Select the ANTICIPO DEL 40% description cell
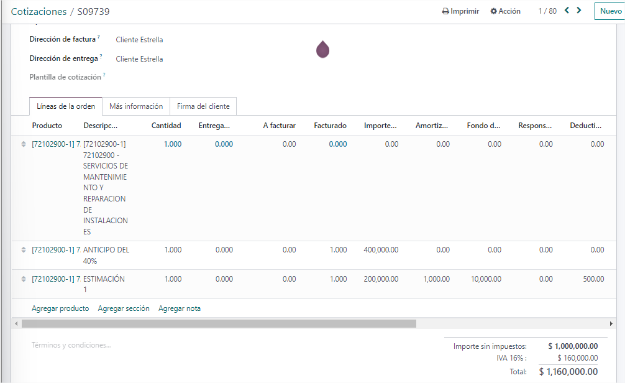This screenshot has height=383, width=625. 106,255
